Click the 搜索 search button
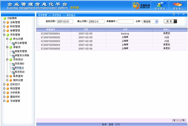Image resolution: width=188 pixels, height=126 pixels. click(170, 21)
